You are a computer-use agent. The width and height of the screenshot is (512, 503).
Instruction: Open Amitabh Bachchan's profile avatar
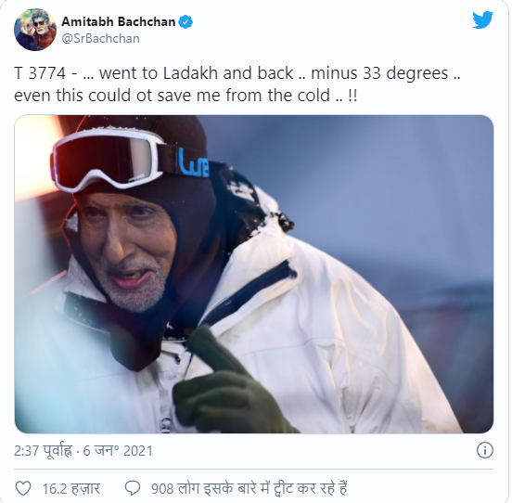point(35,30)
